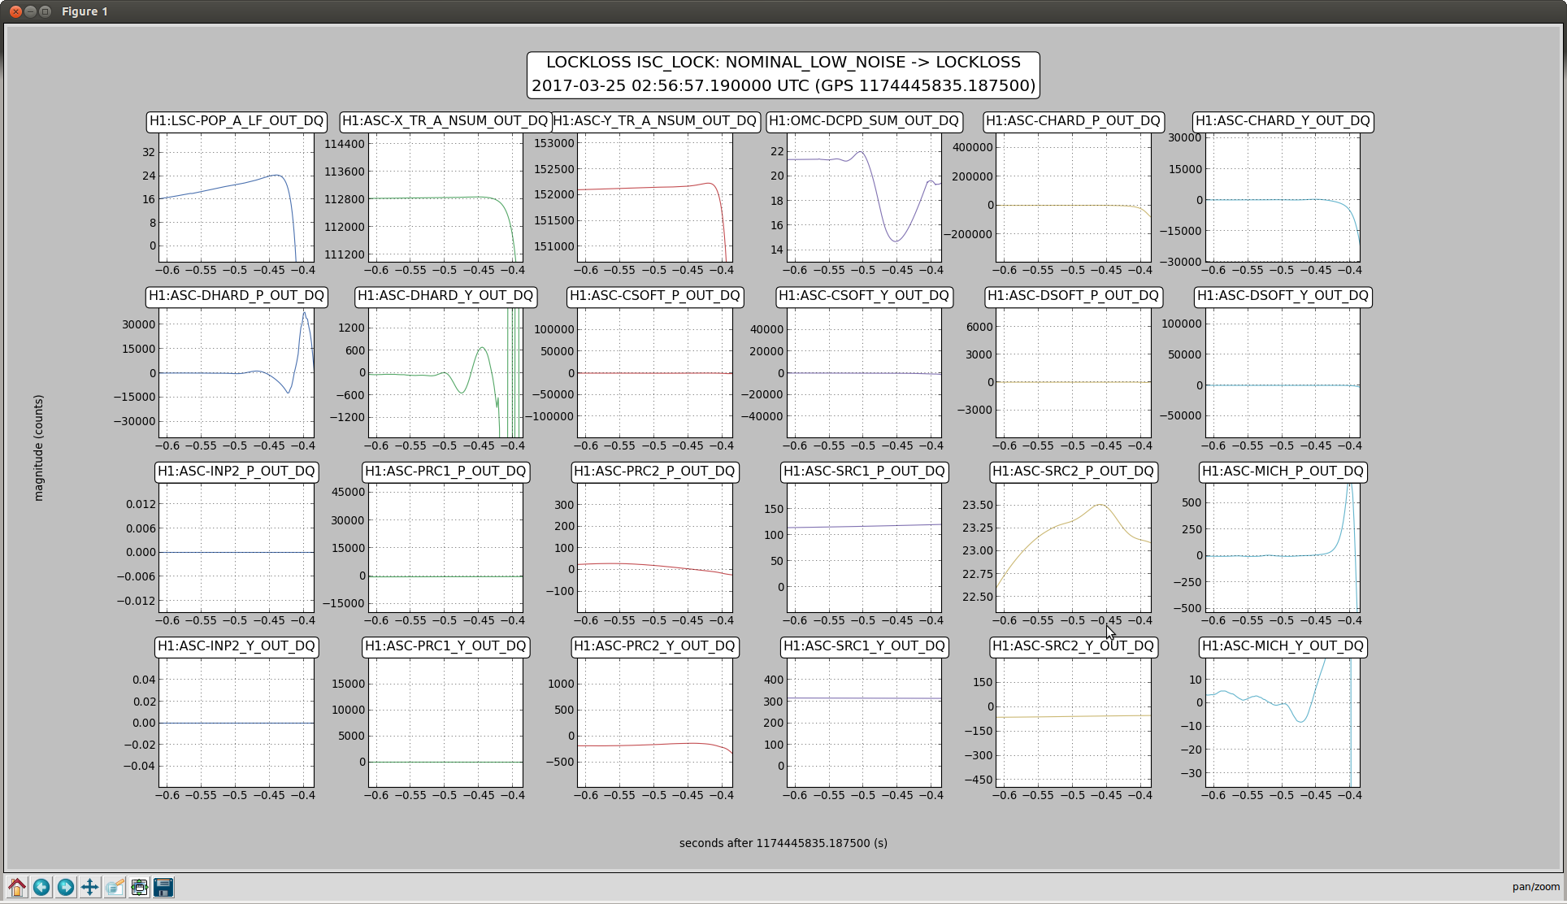Screen dimensions: 1567x904
Task: Go back to the previous view
Action: tap(41, 887)
